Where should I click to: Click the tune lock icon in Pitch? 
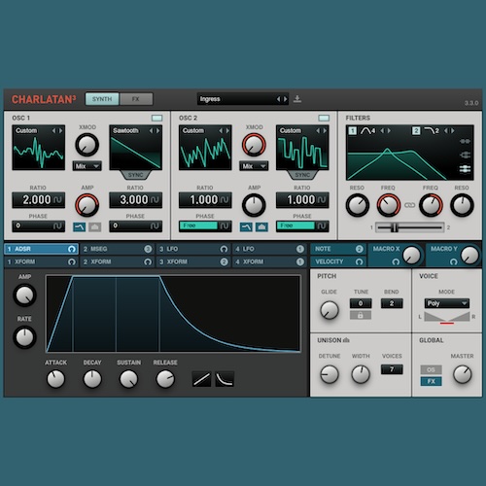[x=361, y=315]
